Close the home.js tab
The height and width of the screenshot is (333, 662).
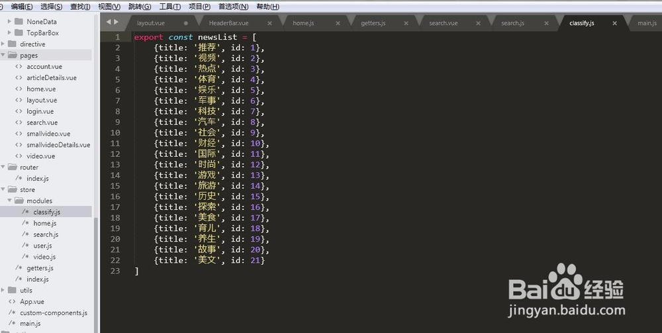tap(338, 23)
